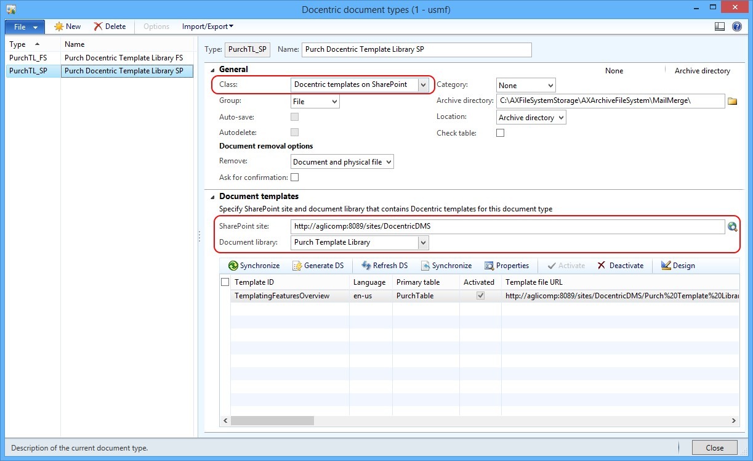This screenshot has height=461, width=753.
Task: Click the SharePoint site URL field
Action: tap(507, 227)
